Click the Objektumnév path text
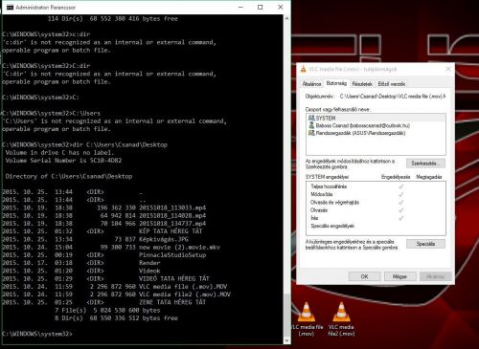The width and height of the screenshot is (479, 349). [393, 96]
